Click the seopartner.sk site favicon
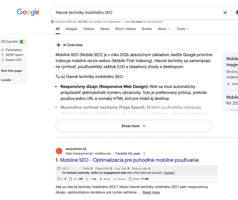The height and width of the screenshot is (200, 238). (x=59, y=151)
